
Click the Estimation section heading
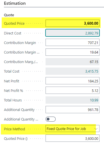click(15, 3)
